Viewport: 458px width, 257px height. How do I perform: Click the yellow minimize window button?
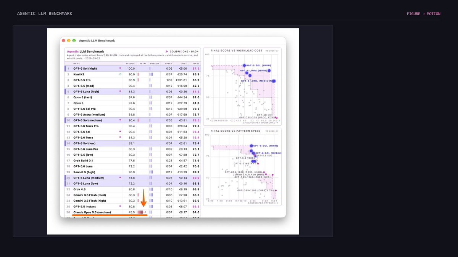[x=68, y=40]
